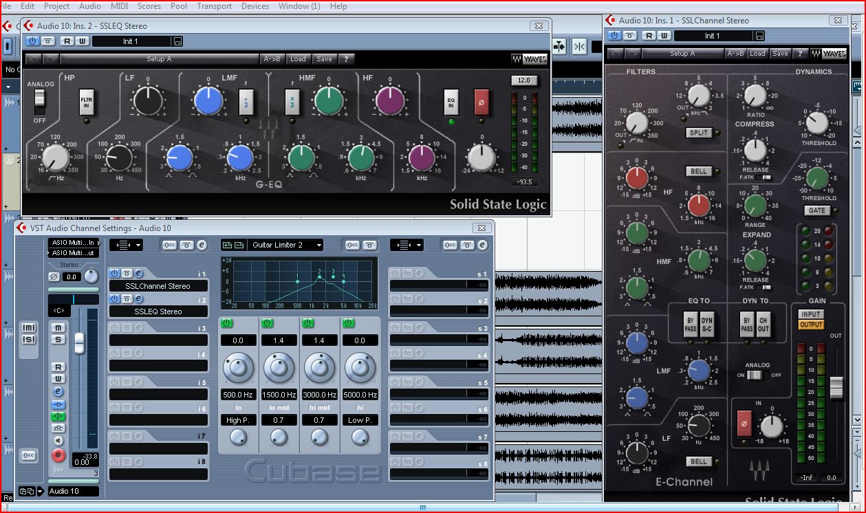Click the sends panel edit 'e' icon

(x=482, y=245)
